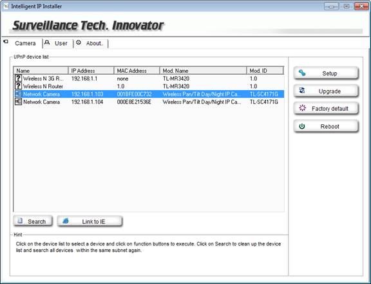Click TL-SC4171G in the 192.168.1.104 row
Viewport: 371px width, 284px height.
(x=264, y=102)
